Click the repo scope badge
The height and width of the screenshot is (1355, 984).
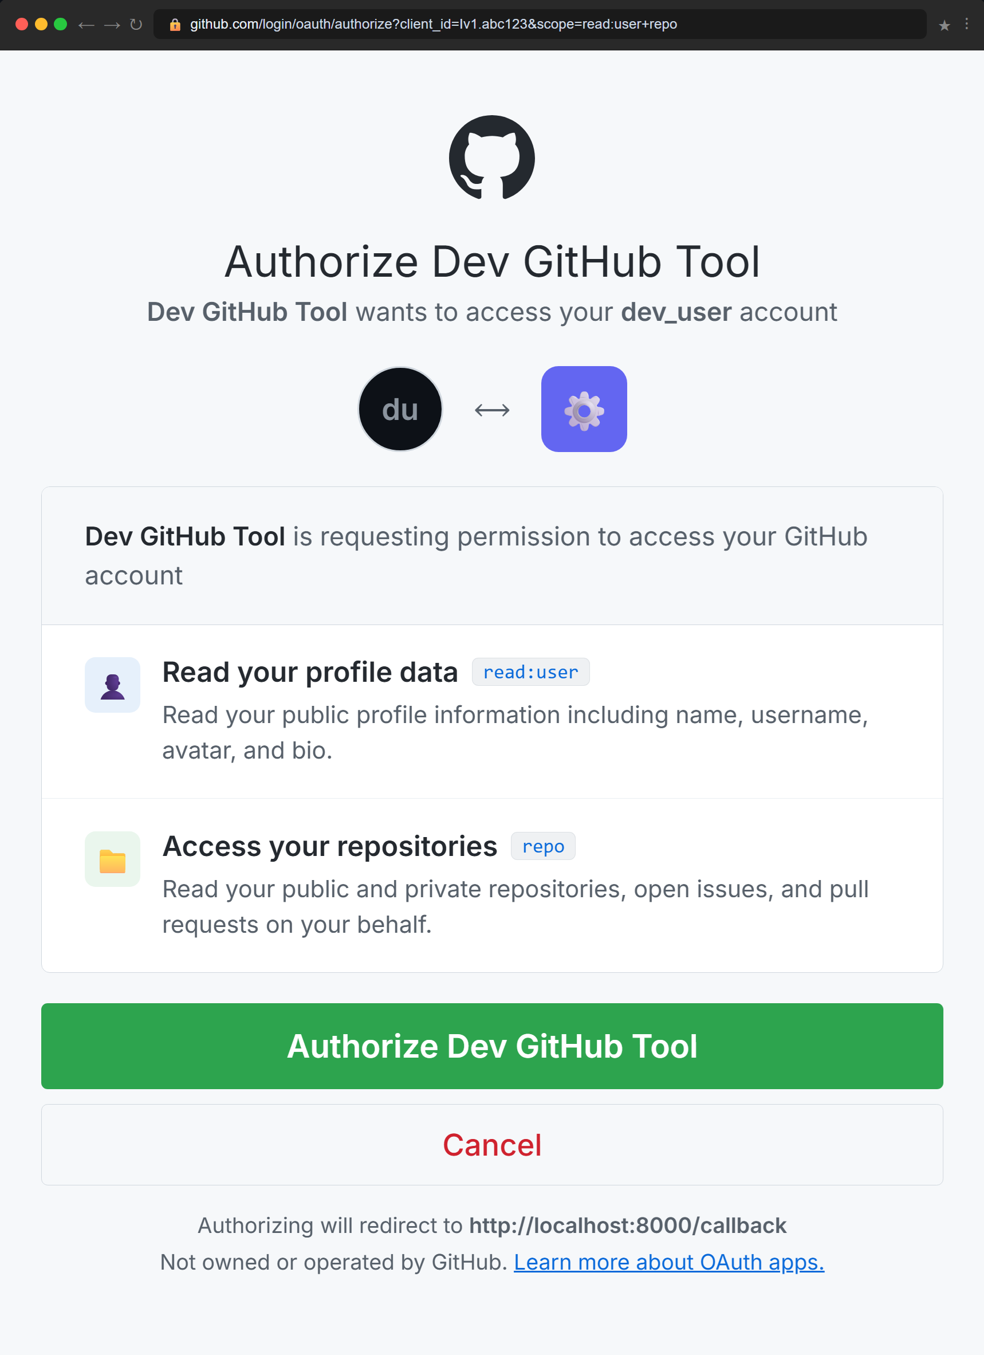tap(543, 846)
